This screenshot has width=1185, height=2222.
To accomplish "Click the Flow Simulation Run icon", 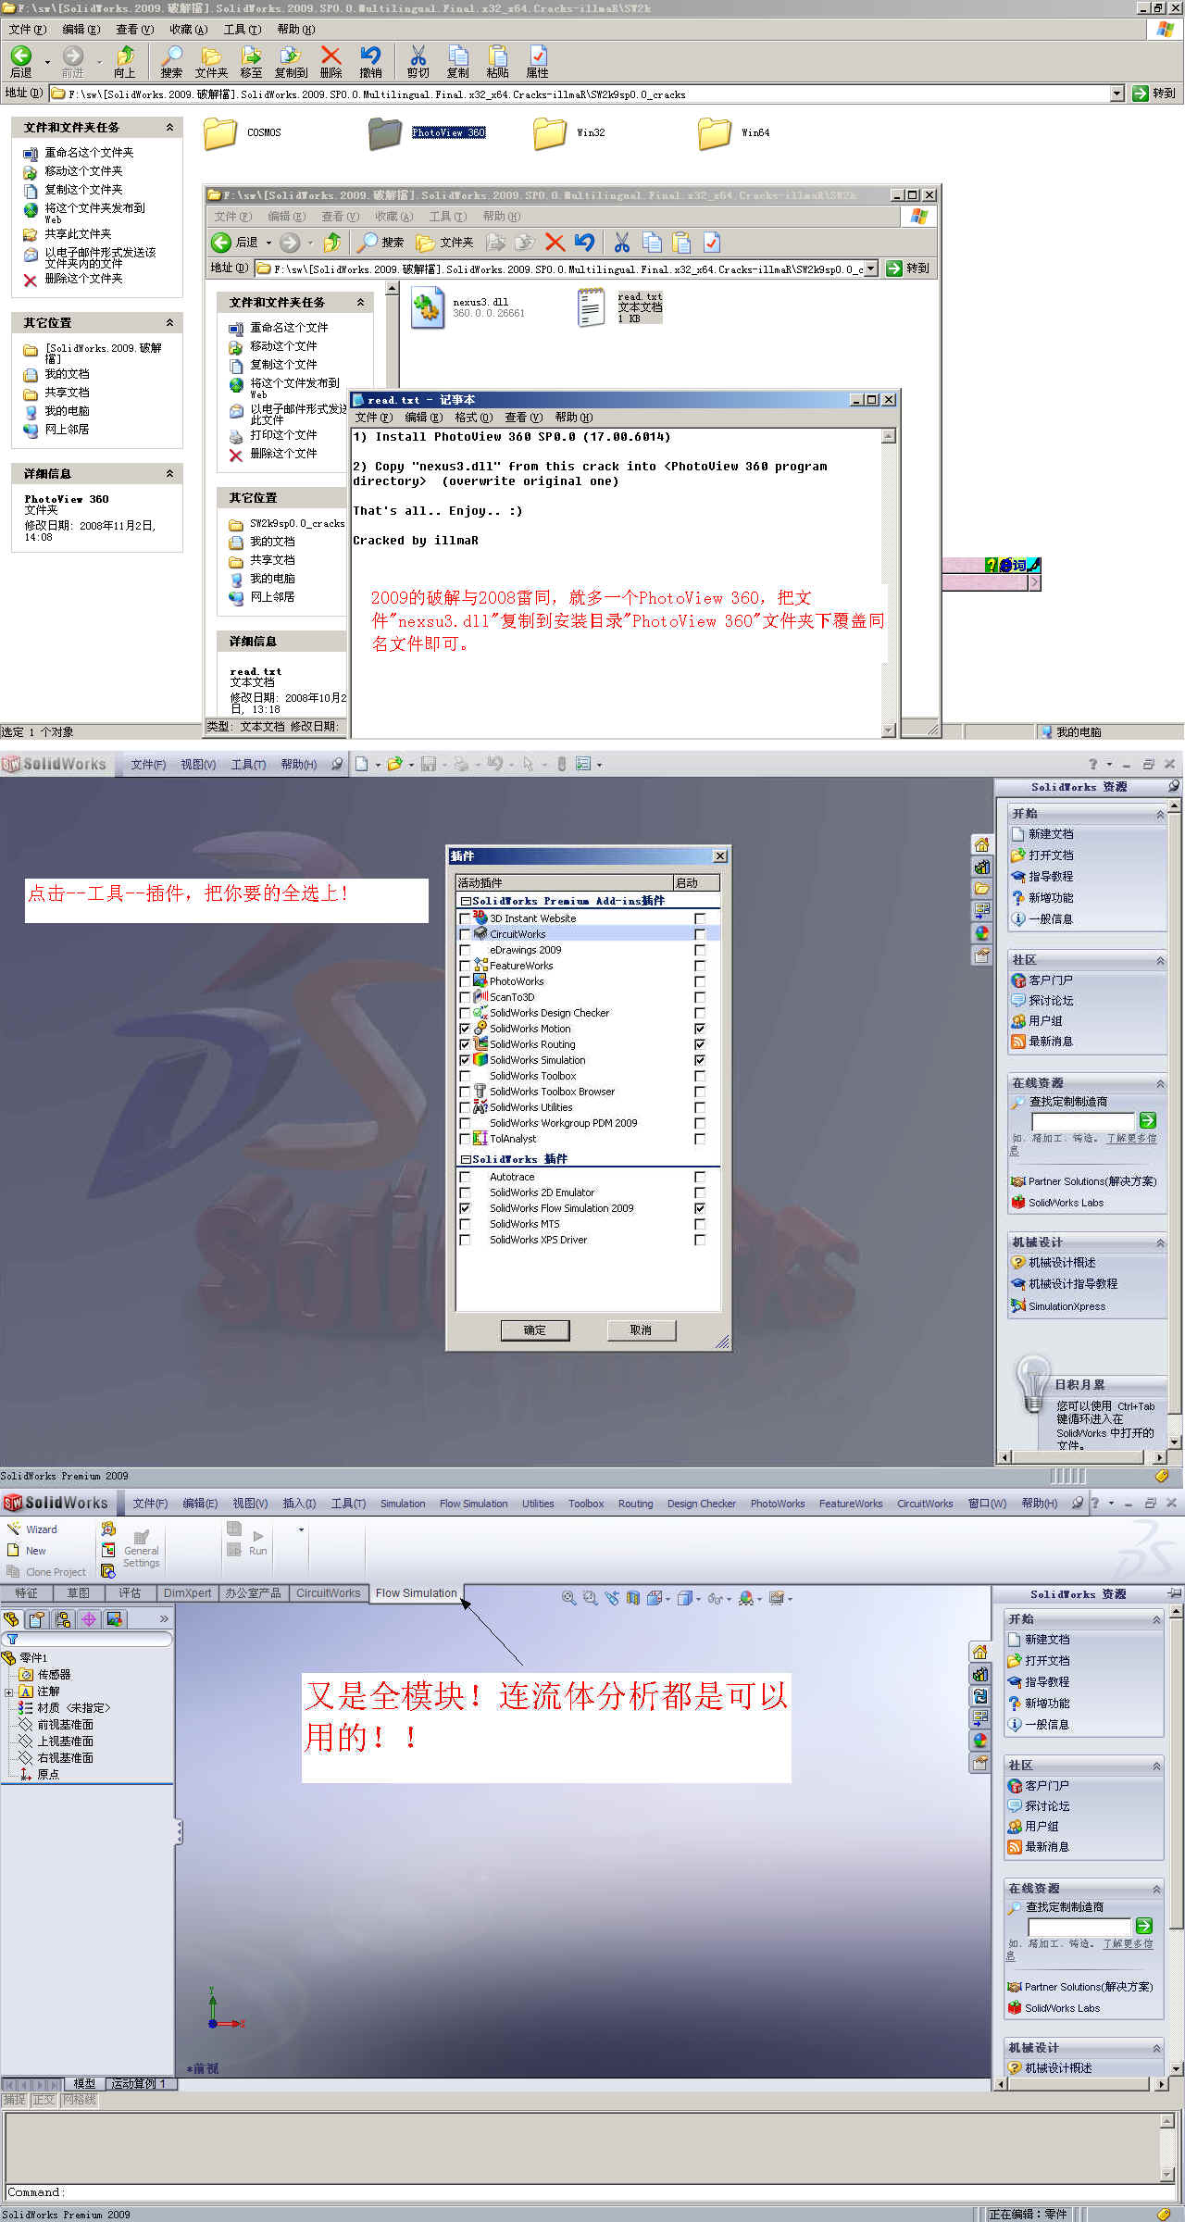I will click(258, 1542).
